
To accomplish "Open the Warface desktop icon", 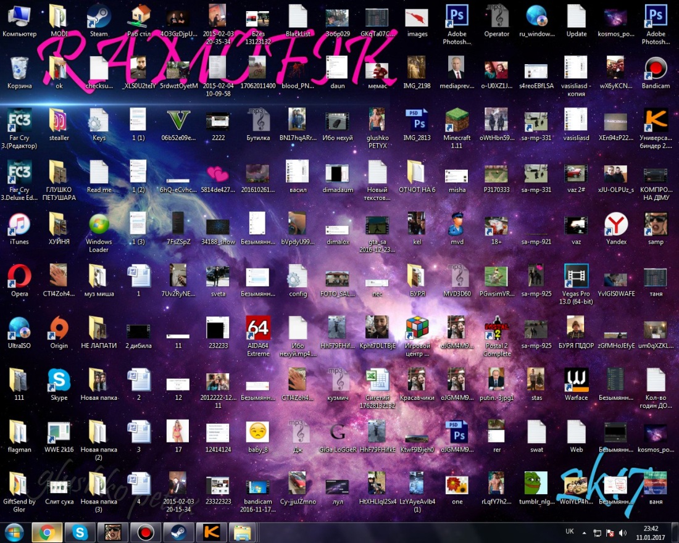I will click(x=577, y=380).
